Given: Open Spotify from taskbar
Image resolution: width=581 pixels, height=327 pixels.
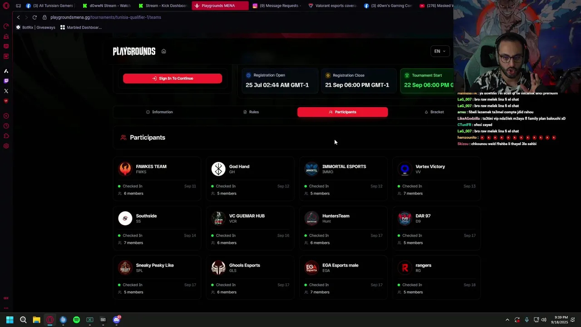Looking at the screenshot, I should [76, 320].
